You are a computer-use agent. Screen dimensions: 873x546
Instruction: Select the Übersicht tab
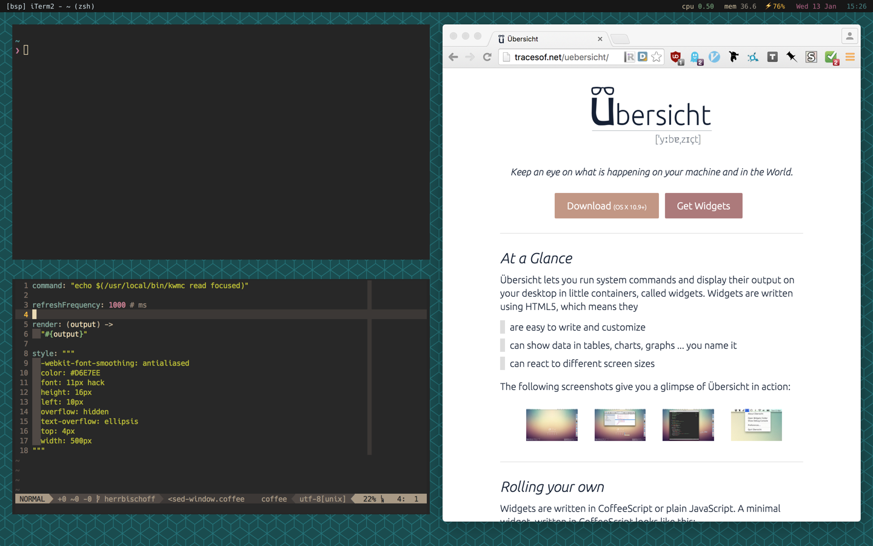[549, 39]
